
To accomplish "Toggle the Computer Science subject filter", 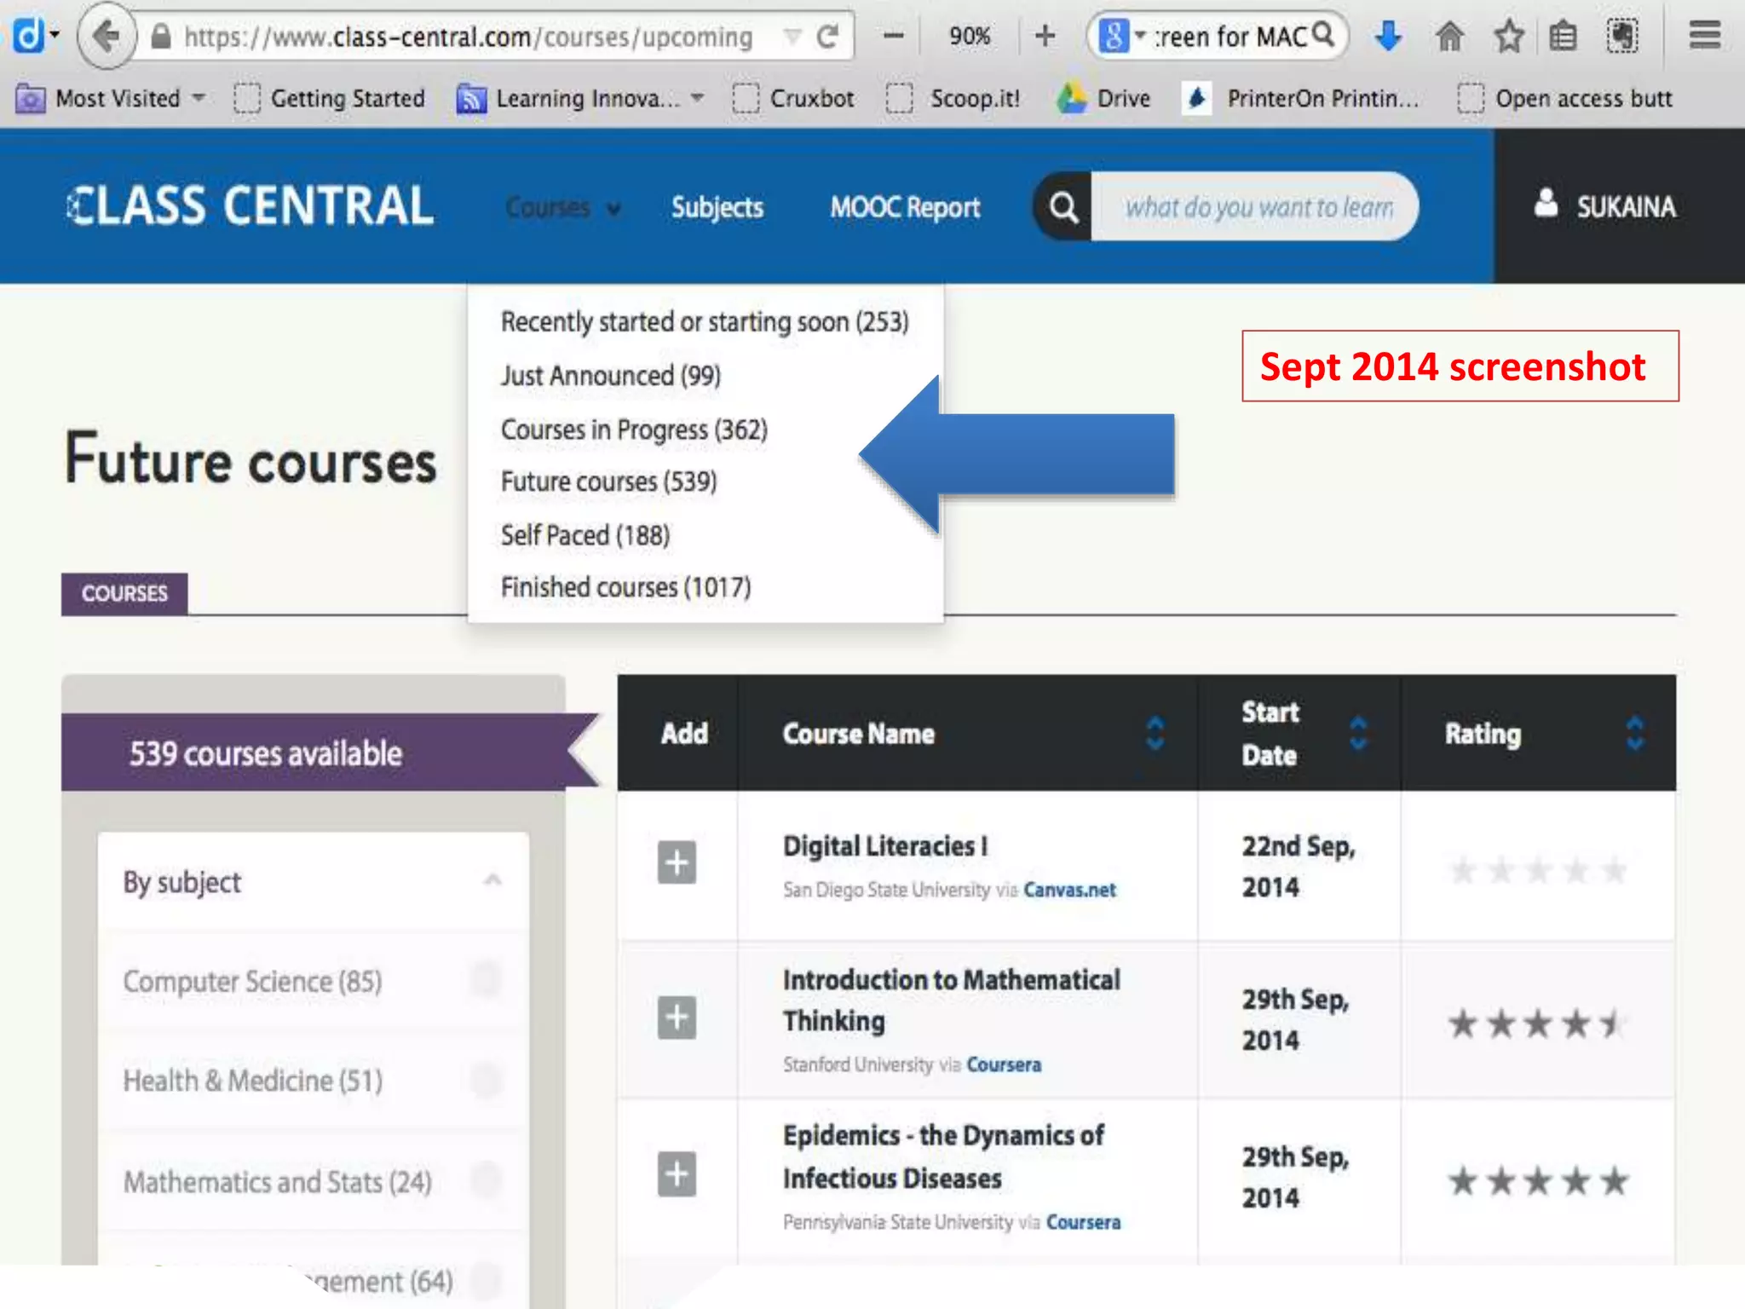I will click(x=487, y=980).
